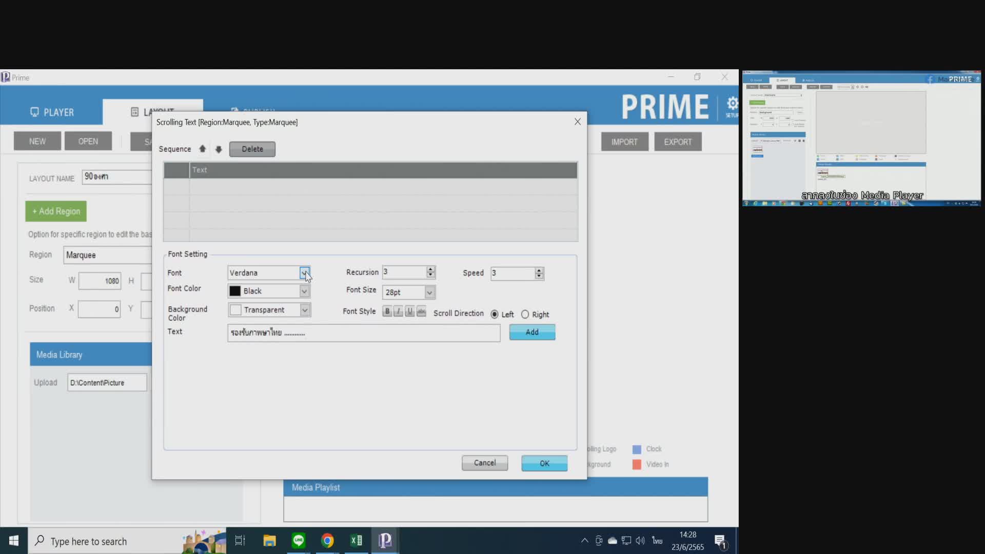Click the width W size field
985x554 pixels.
(100, 281)
